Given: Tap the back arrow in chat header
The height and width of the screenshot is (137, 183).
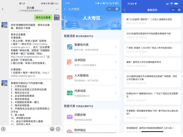Looking at the screenshot, I should click(x=3, y=9).
